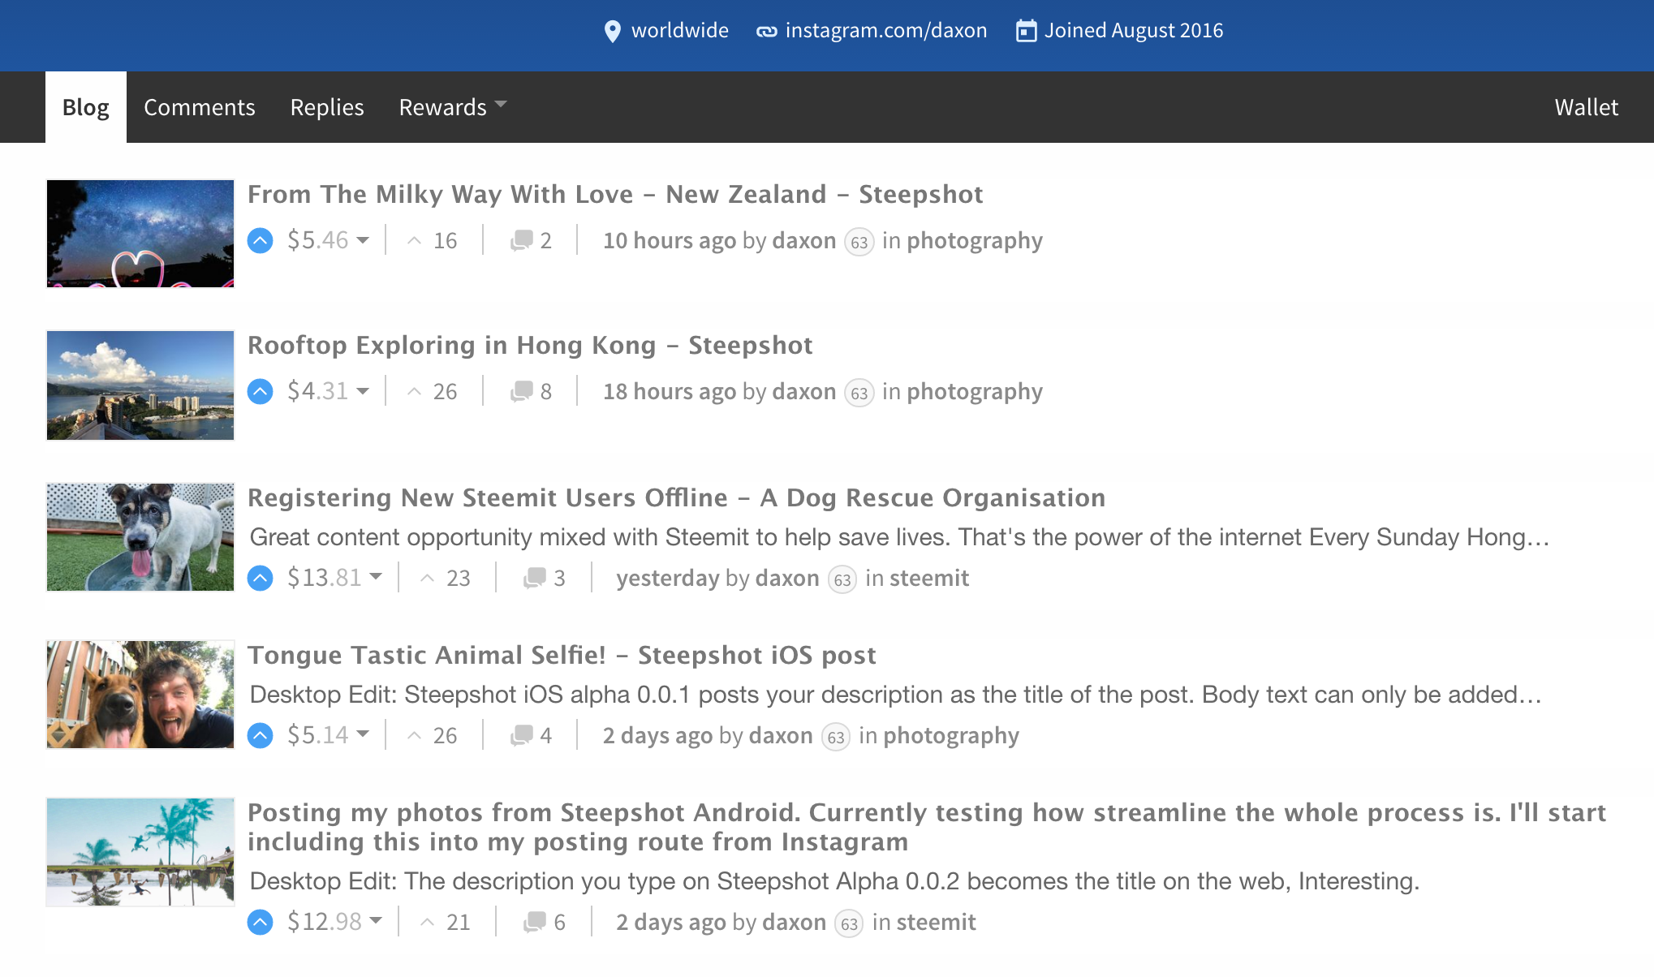1654x977 pixels.
Task: Click author daxon on the Rooftop post
Action: 804,392
